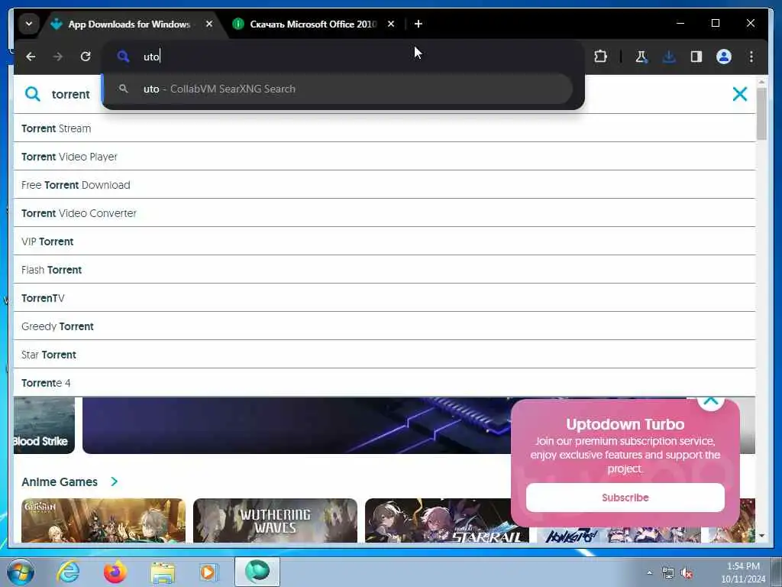The image size is (782, 587).
Task: Switch to App Downloads for Windows tab
Action: coord(129,24)
